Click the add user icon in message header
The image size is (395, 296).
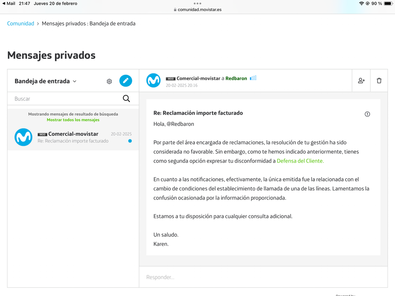coord(361,81)
